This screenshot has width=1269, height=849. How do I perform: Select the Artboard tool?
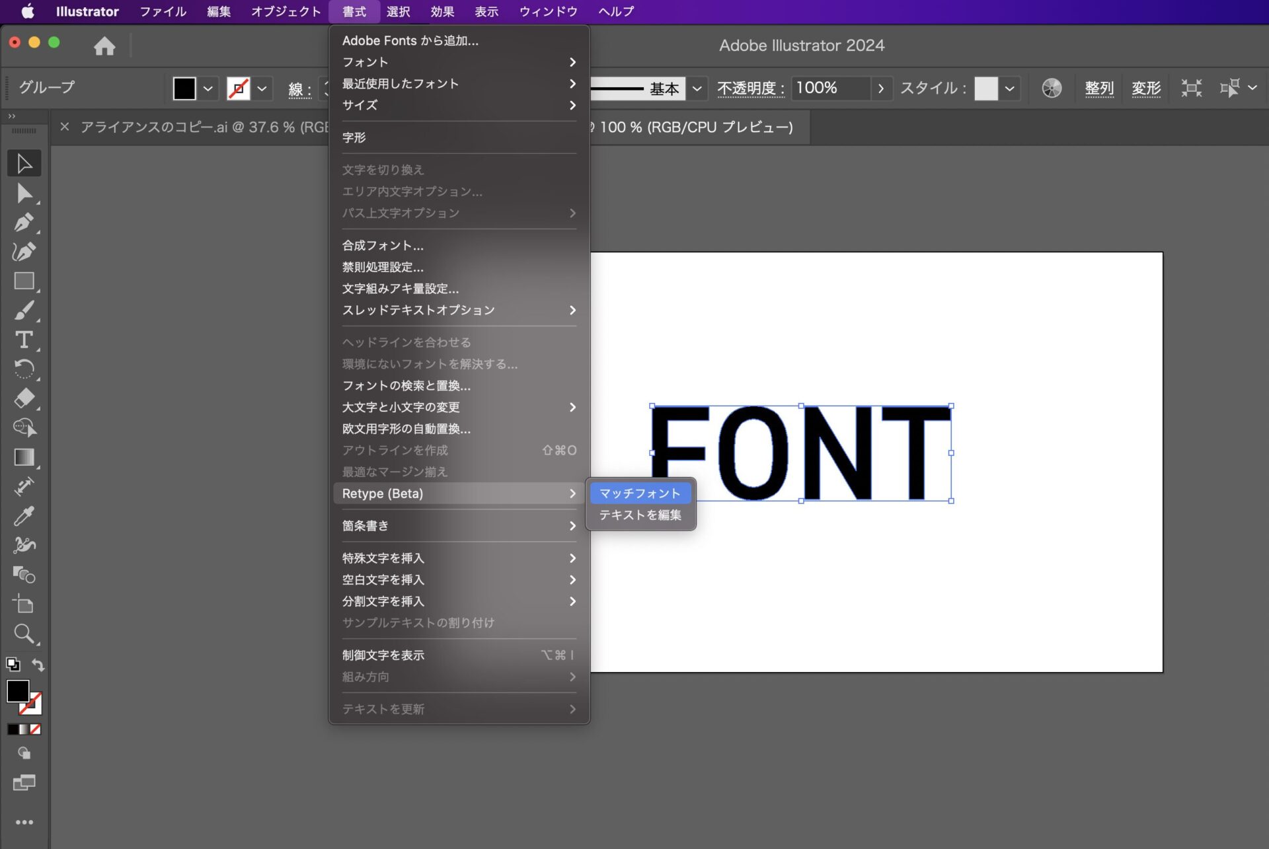(x=24, y=604)
